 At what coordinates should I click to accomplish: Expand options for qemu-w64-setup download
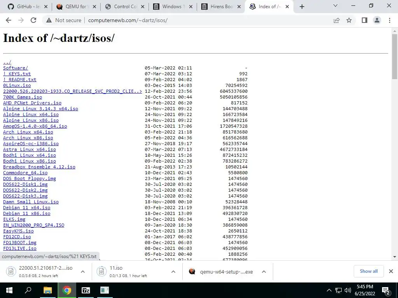pyautogui.click(x=264, y=272)
